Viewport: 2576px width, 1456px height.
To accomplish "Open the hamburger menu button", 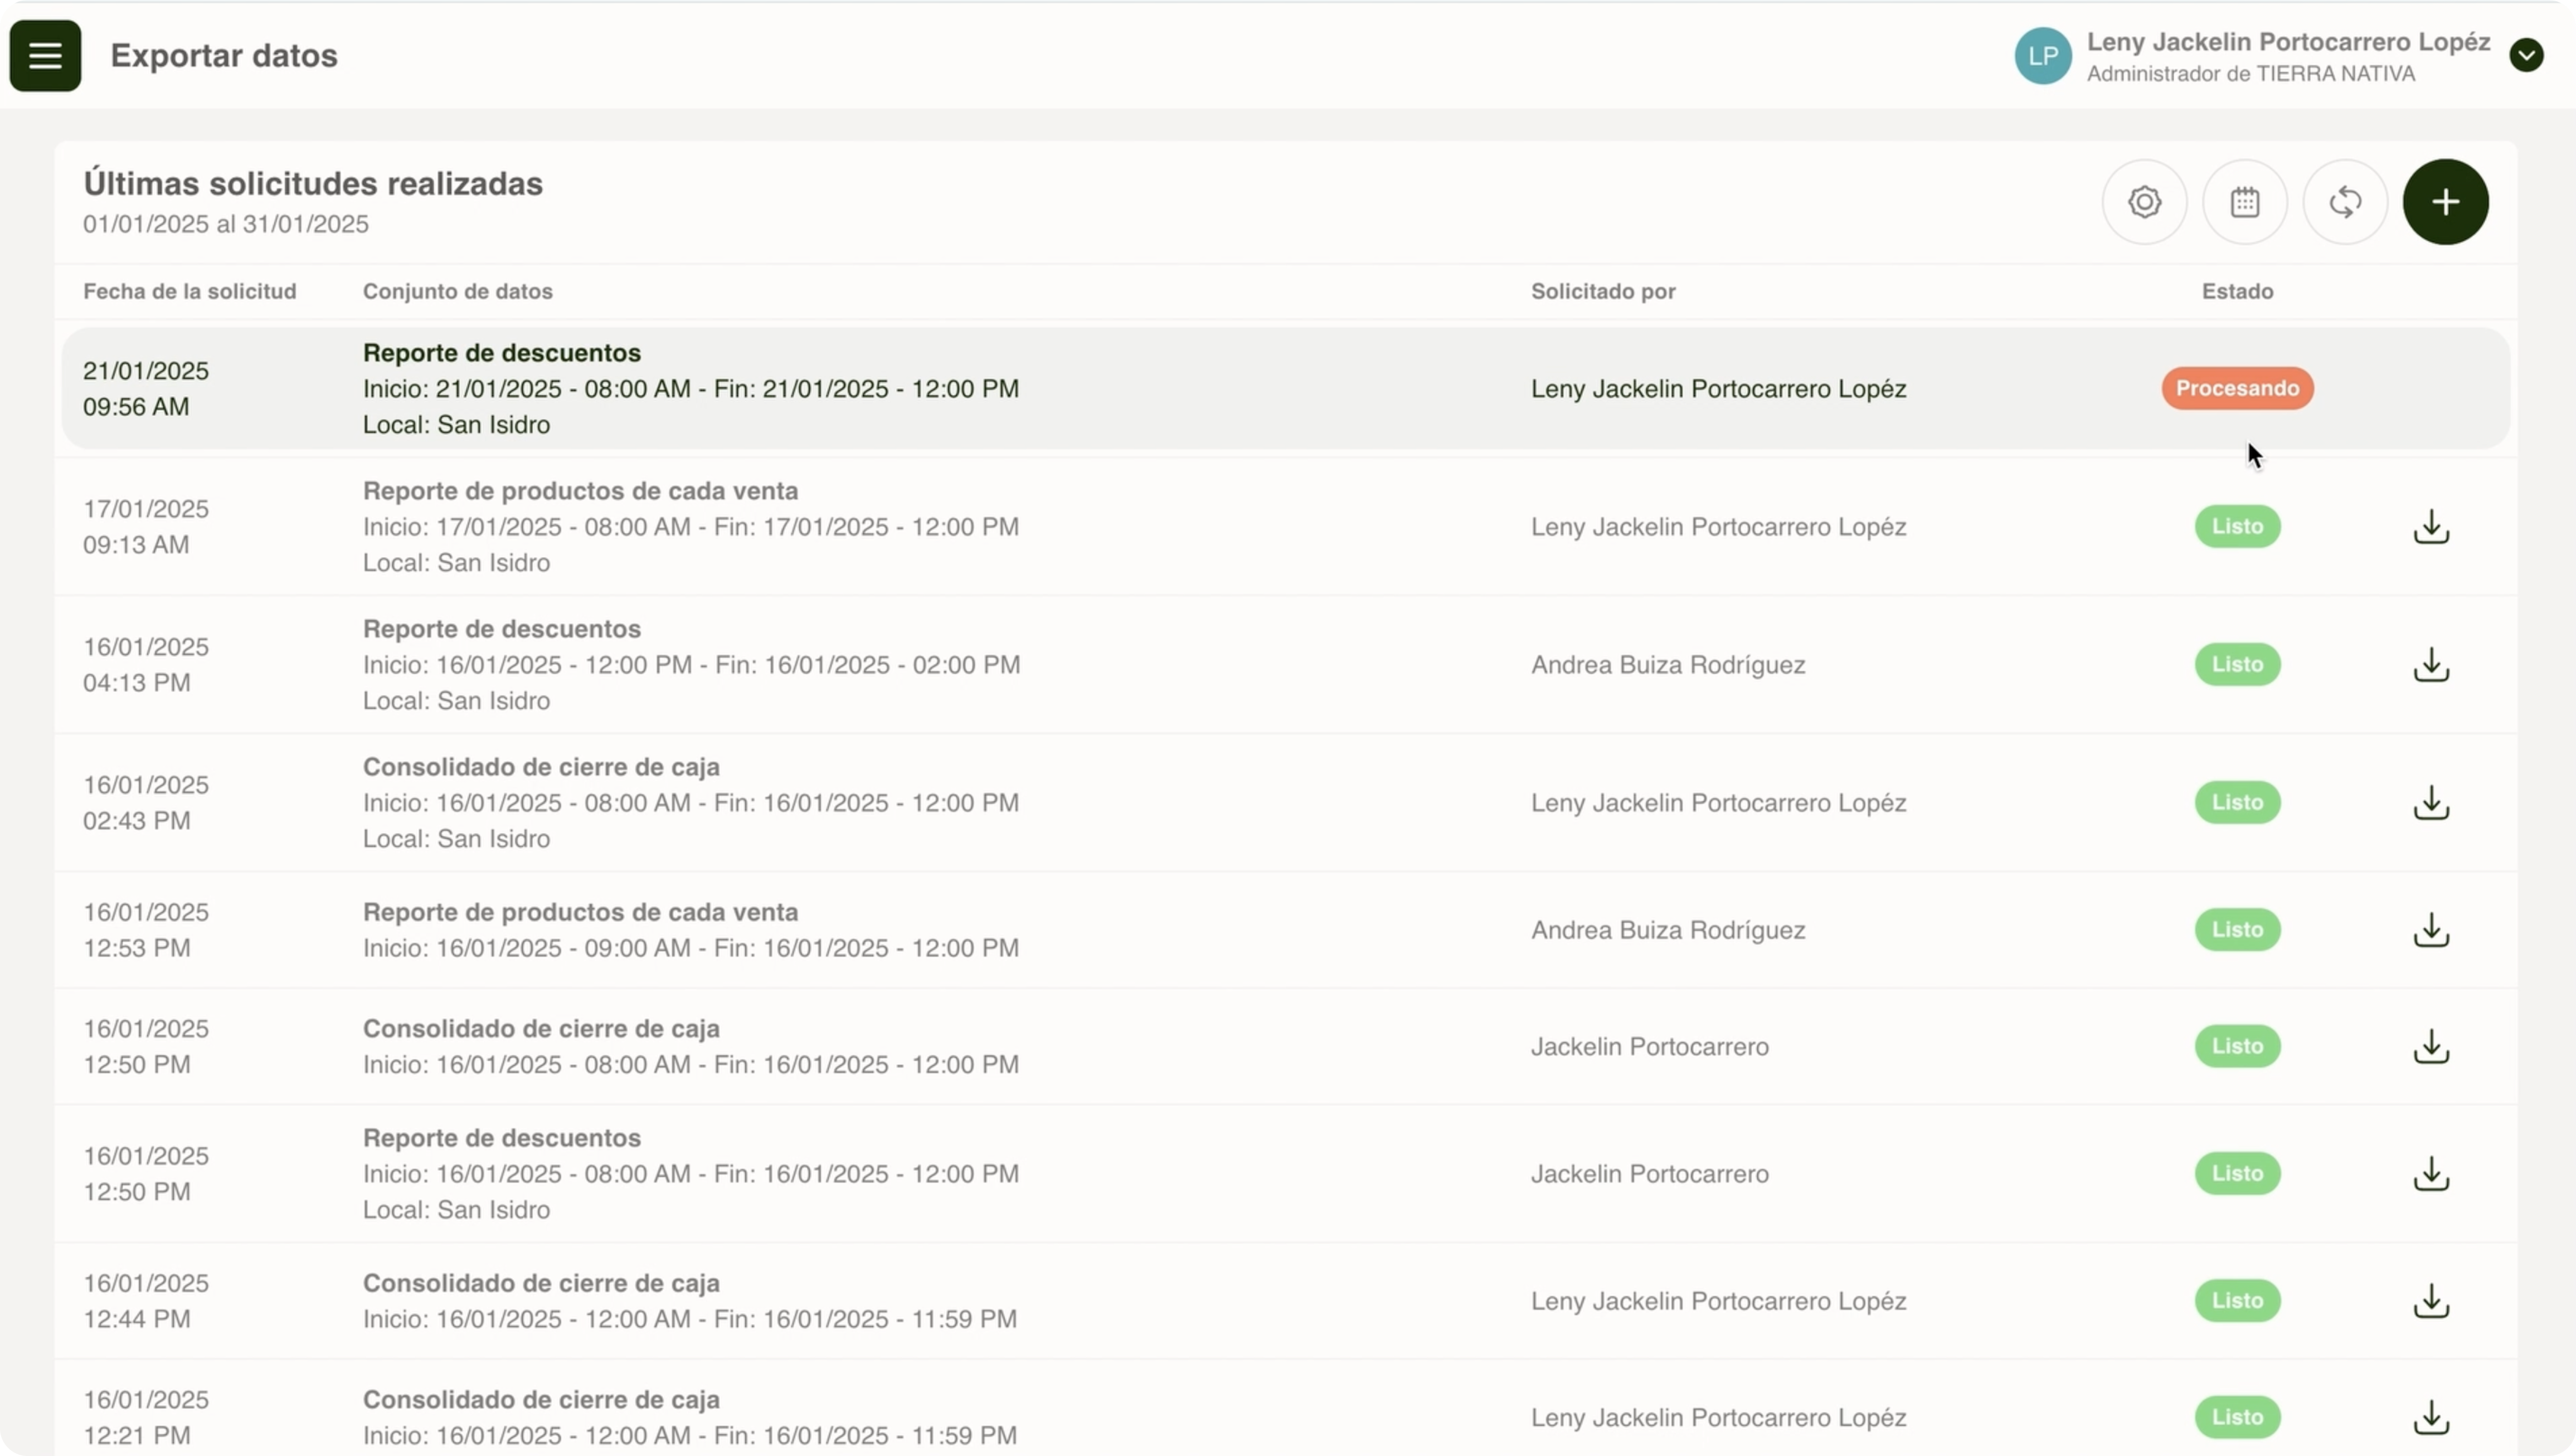I will 45,56.
